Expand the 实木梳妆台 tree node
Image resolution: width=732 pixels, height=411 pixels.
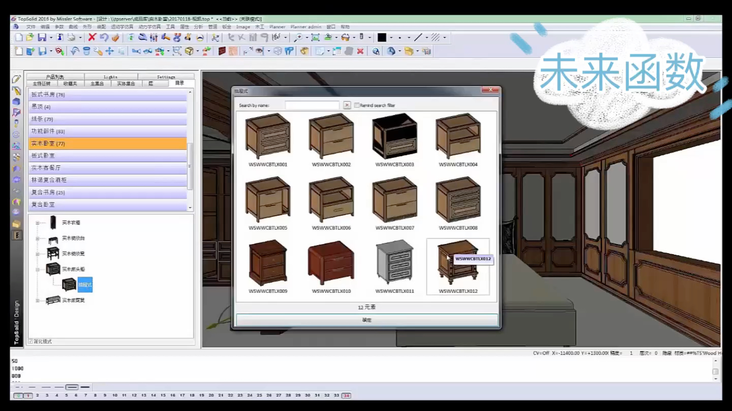click(x=37, y=238)
